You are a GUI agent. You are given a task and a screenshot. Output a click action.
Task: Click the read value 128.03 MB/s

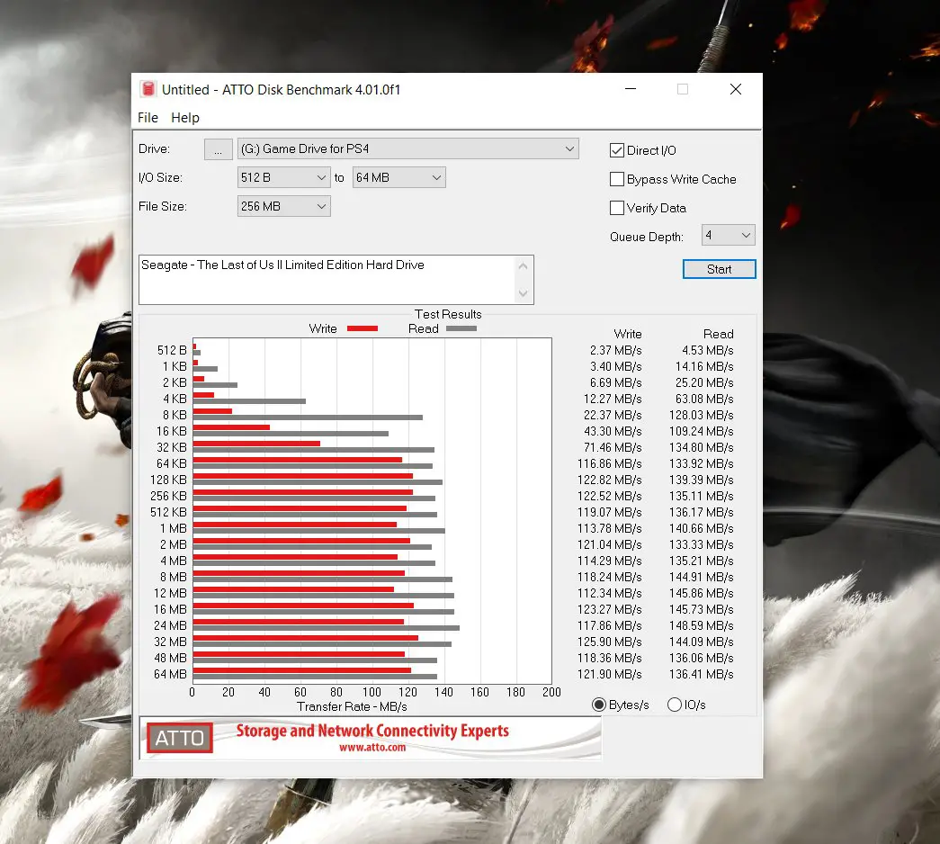click(702, 415)
